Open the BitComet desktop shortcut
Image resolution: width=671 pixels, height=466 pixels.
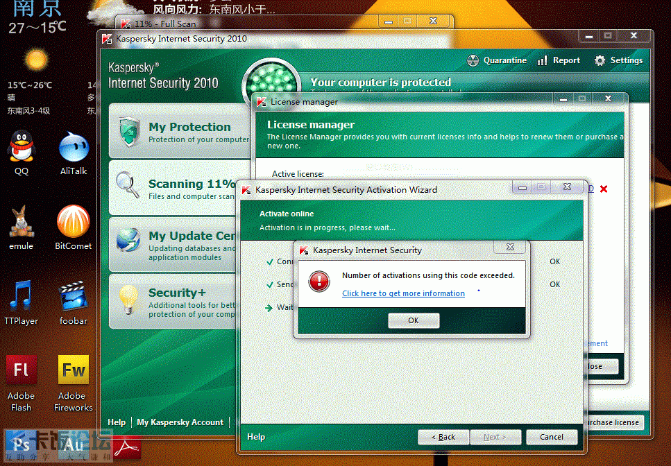tap(73, 227)
